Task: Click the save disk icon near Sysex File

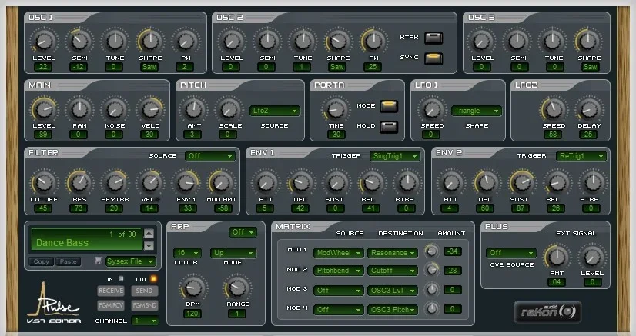Action: (x=98, y=261)
